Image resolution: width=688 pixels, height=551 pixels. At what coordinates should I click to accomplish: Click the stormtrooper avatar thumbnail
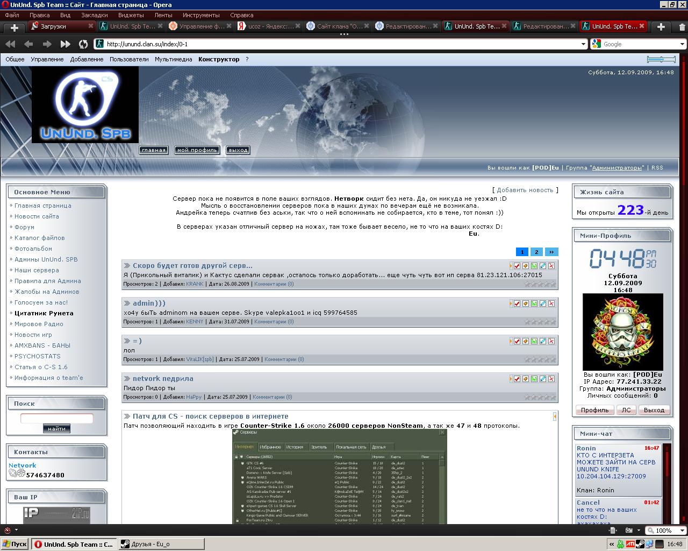622,331
